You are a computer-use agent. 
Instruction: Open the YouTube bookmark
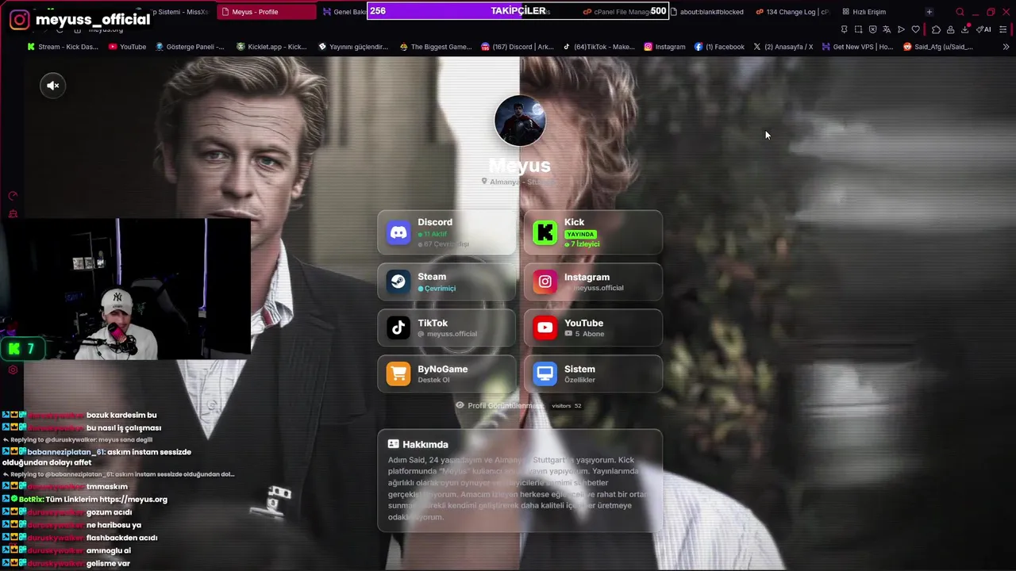click(x=127, y=47)
